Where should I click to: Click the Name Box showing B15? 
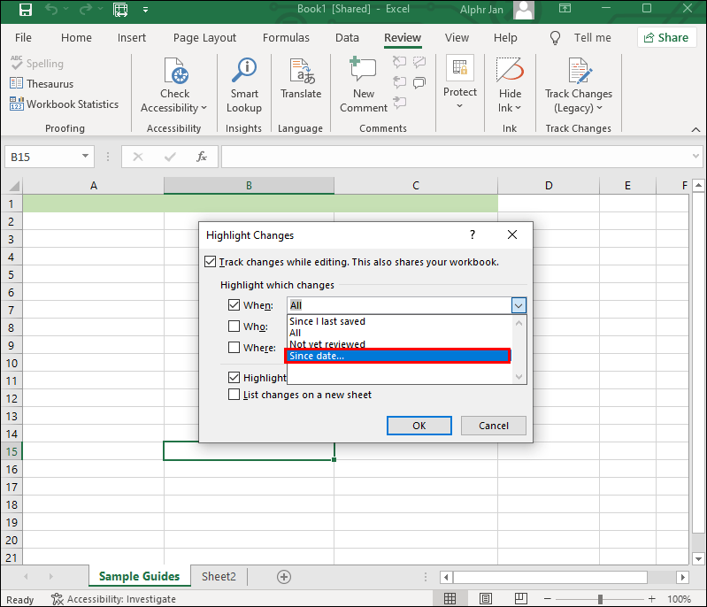coord(50,157)
